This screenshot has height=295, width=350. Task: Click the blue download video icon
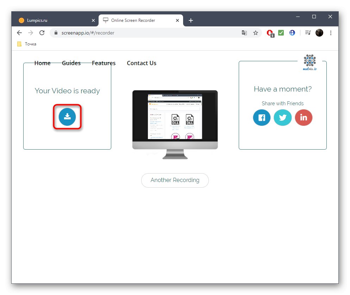click(67, 117)
